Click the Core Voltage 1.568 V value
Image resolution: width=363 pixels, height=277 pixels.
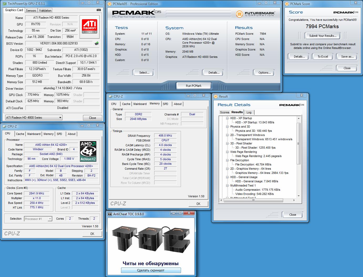(69, 159)
